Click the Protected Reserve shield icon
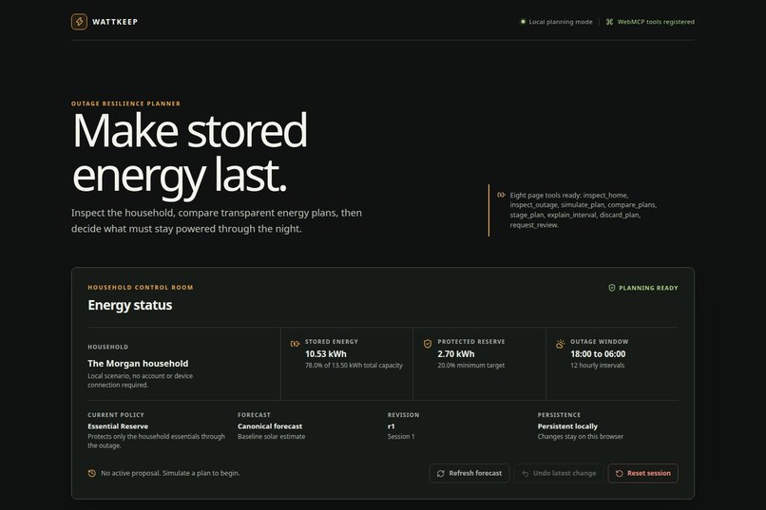The width and height of the screenshot is (766, 510). click(x=428, y=344)
